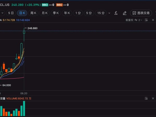The image size is (156, 117).
Task: Click VOLUME:9242.72 万 readout
Action: 19,99
